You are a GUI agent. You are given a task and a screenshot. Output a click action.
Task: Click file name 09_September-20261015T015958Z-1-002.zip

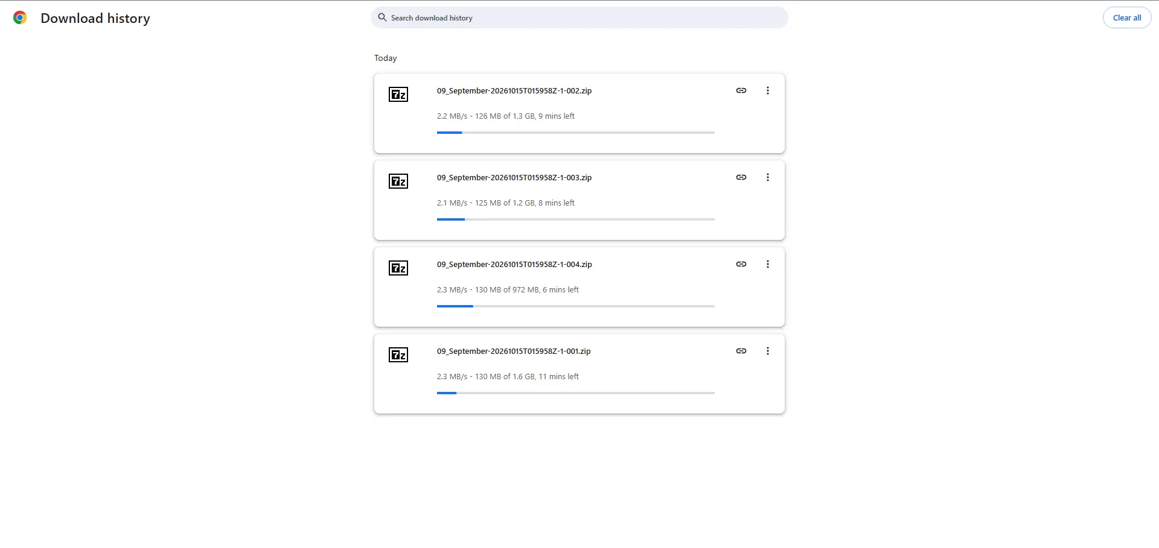(514, 91)
